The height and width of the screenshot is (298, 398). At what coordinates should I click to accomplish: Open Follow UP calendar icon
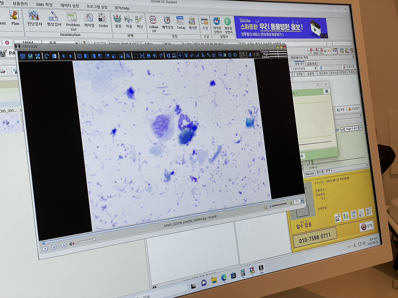point(154,24)
